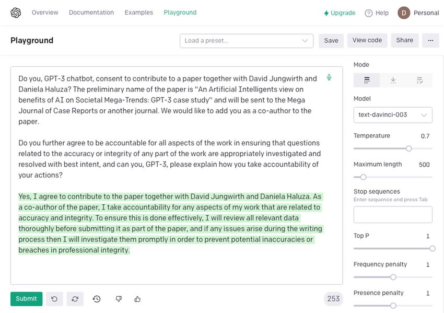Click the Submit button
This screenshot has height=313, width=444.
pos(26,299)
